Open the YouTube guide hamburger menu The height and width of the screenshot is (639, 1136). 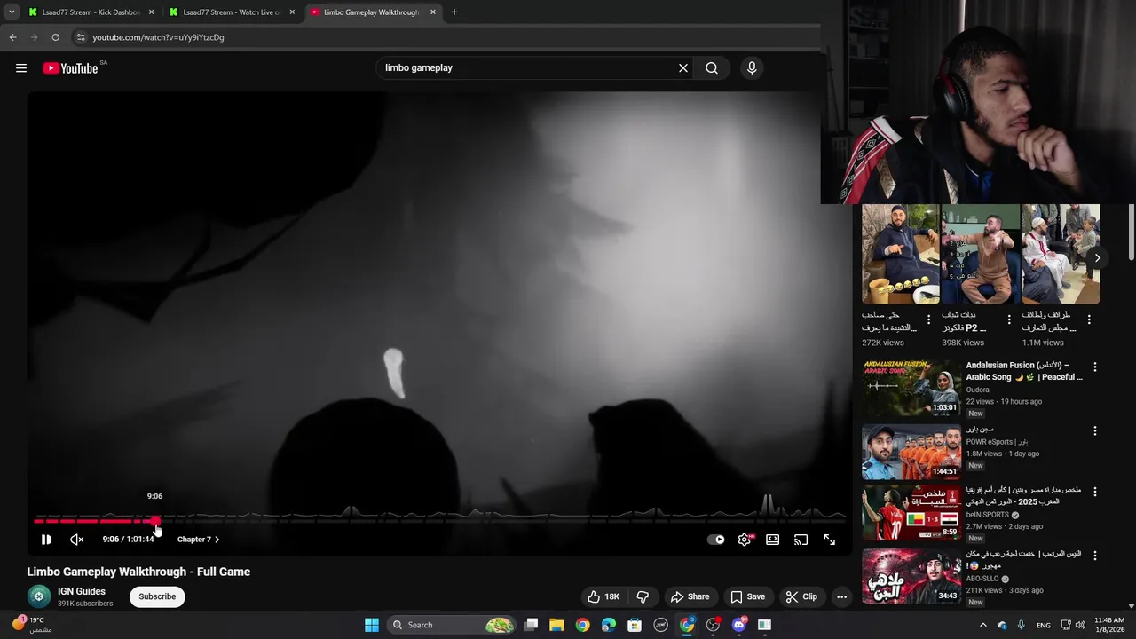coord(21,68)
